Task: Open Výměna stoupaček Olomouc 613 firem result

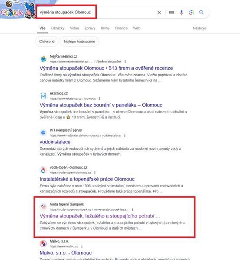Action: click(x=106, y=68)
